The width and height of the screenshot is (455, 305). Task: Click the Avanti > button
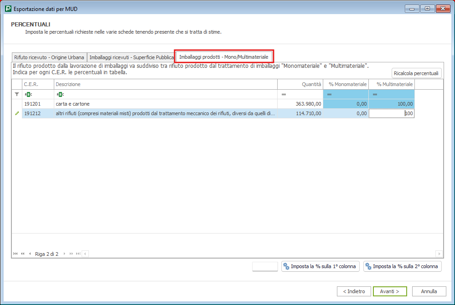(390, 291)
